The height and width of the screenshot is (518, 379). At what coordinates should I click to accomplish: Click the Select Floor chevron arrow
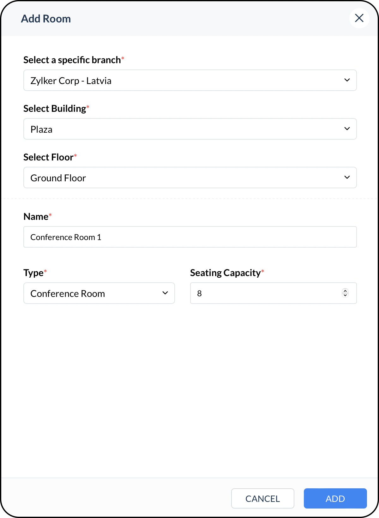(x=347, y=178)
